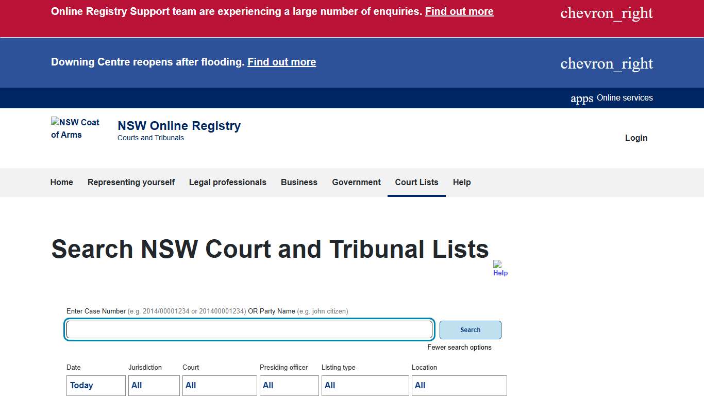Open the Listing type dropdown
The width and height of the screenshot is (704, 396).
tap(365, 385)
